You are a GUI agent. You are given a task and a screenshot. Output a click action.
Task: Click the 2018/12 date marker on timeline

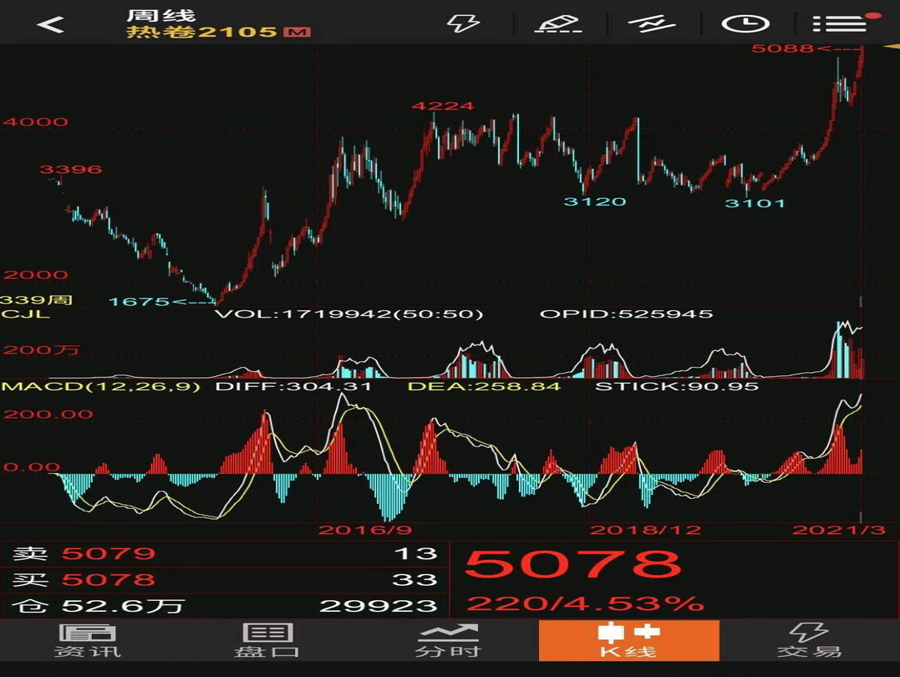click(645, 530)
